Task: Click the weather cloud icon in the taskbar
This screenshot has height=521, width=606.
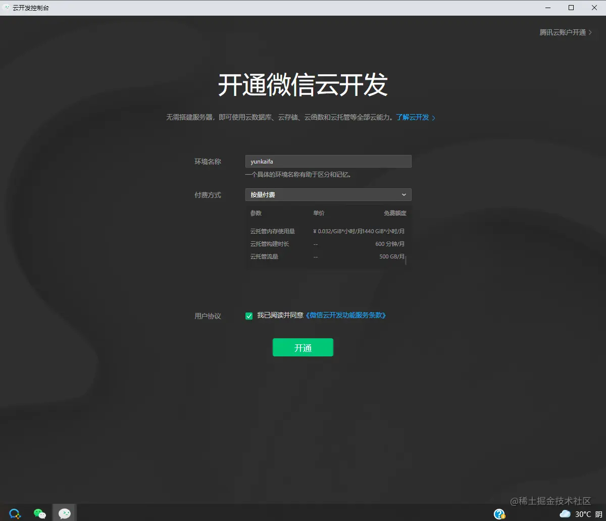Action: tap(565, 513)
